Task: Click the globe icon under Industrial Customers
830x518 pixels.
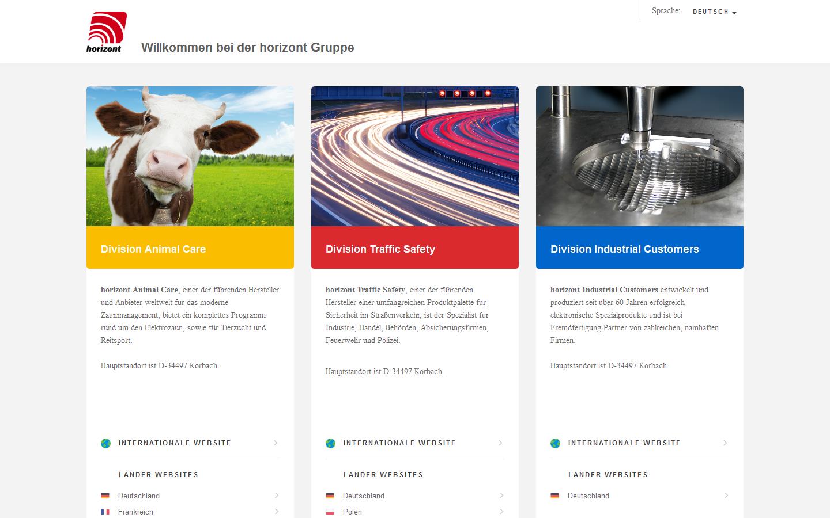Action: [x=555, y=443]
